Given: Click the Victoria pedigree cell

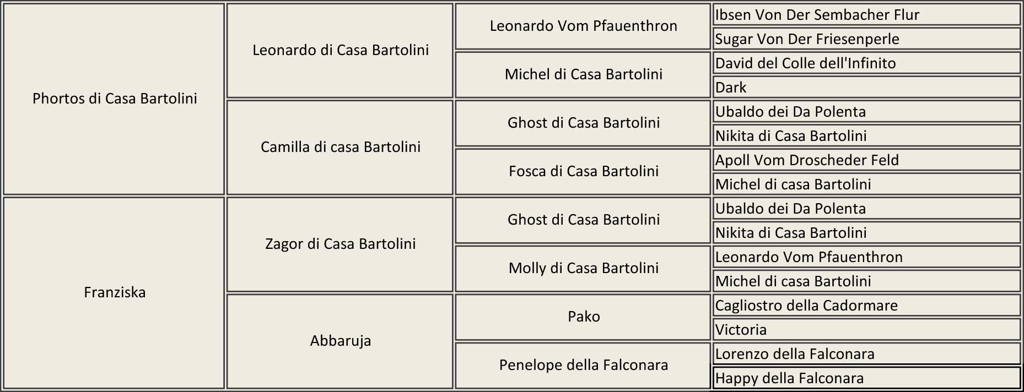Looking at the screenshot, I should click(741, 330).
